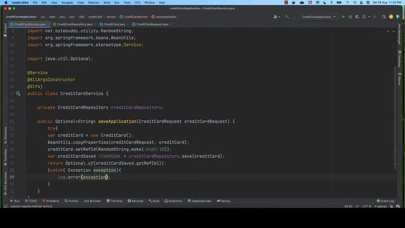This screenshot has height=228, width=405.
Task: Click the stop button in the toolbar
Action: [x=375, y=17]
